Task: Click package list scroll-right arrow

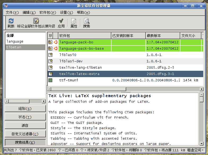Action: [202, 89]
